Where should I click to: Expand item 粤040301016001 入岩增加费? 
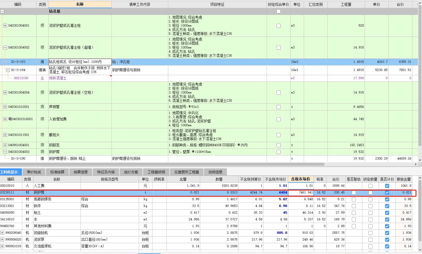[x=5, y=119]
